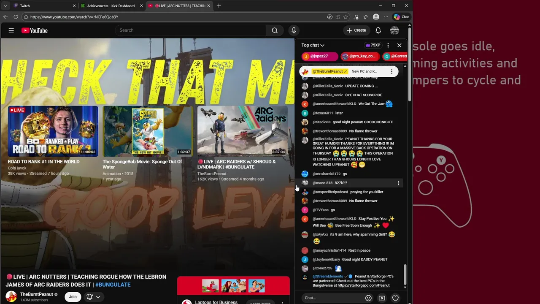The image size is (540, 304).
Task: Open message menu beside @mace-818
Action: tap(398, 183)
